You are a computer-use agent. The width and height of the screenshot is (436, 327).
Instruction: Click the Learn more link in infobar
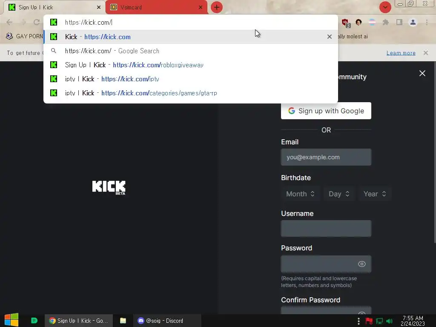[x=401, y=53]
